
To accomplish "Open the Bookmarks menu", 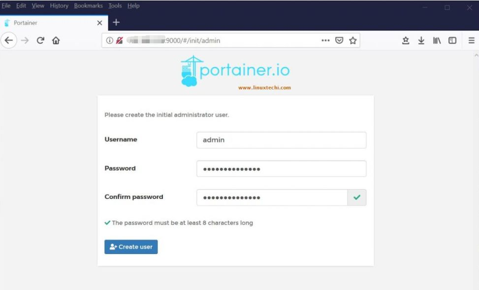I will click(x=88, y=6).
